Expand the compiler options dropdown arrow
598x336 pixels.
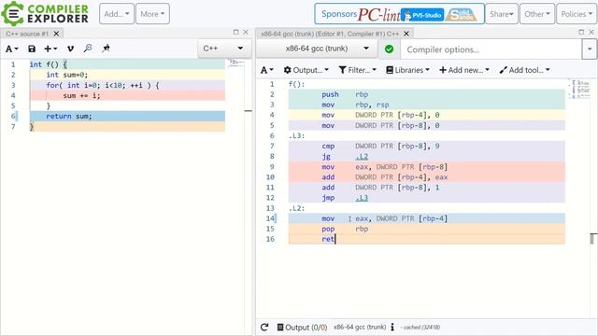(590, 49)
